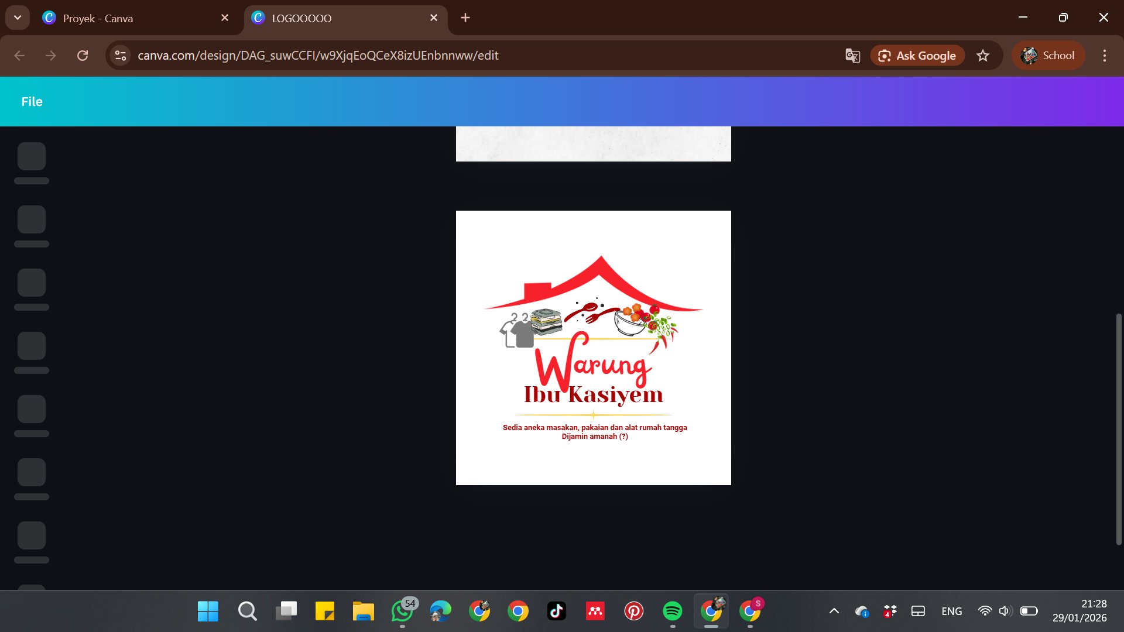Select the topmost page thumbnail in the sidebar
The width and height of the screenshot is (1124, 632).
click(x=31, y=156)
